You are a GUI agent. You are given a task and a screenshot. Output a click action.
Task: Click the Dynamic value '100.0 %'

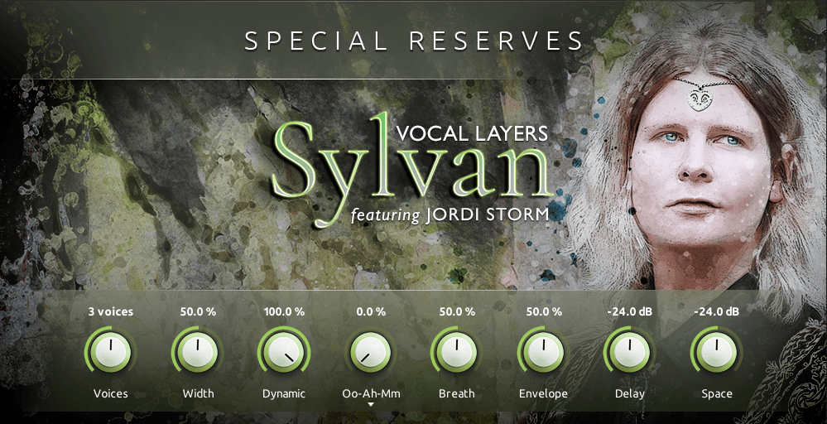click(284, 311)
